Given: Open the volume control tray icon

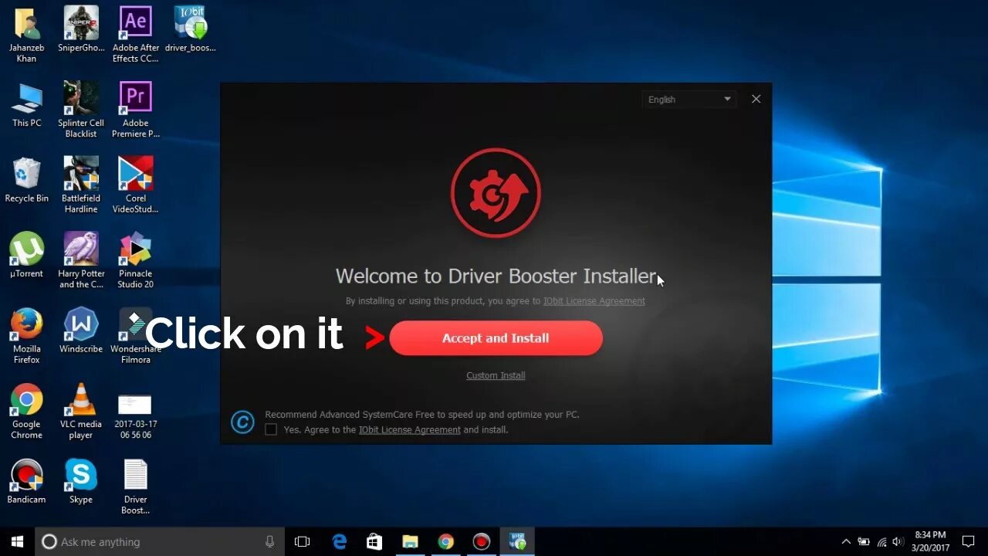Looking at the screenshot, I should point(898,541).
